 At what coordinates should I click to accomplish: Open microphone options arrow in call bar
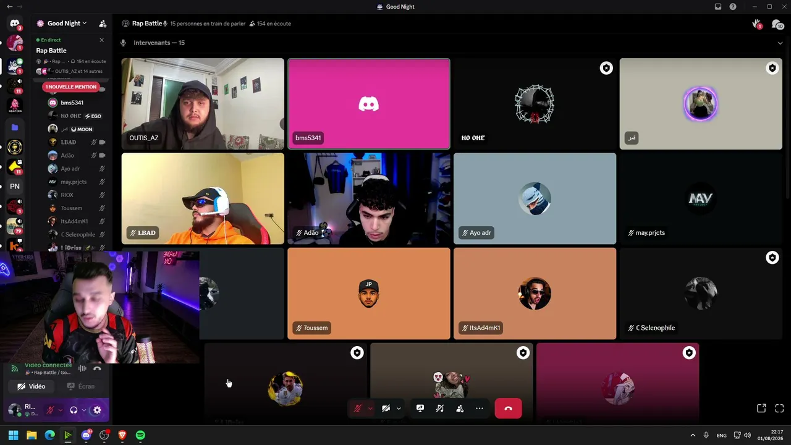pyautogui.click(x=370, y=409)
